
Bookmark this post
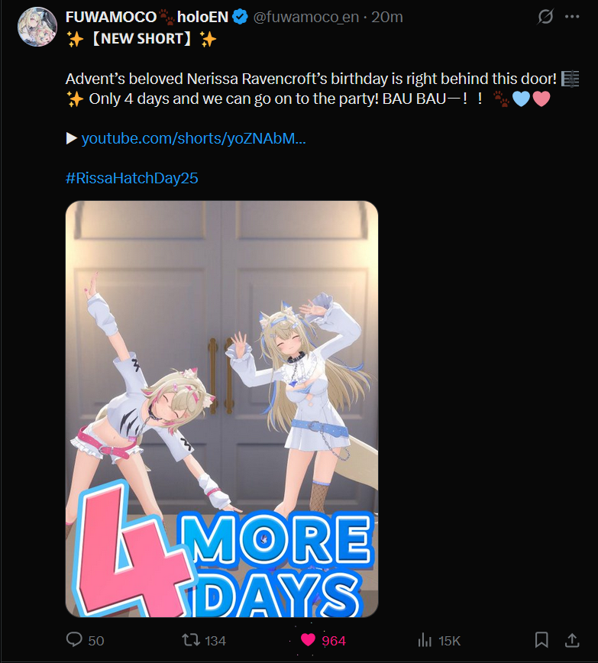point(541,640)
